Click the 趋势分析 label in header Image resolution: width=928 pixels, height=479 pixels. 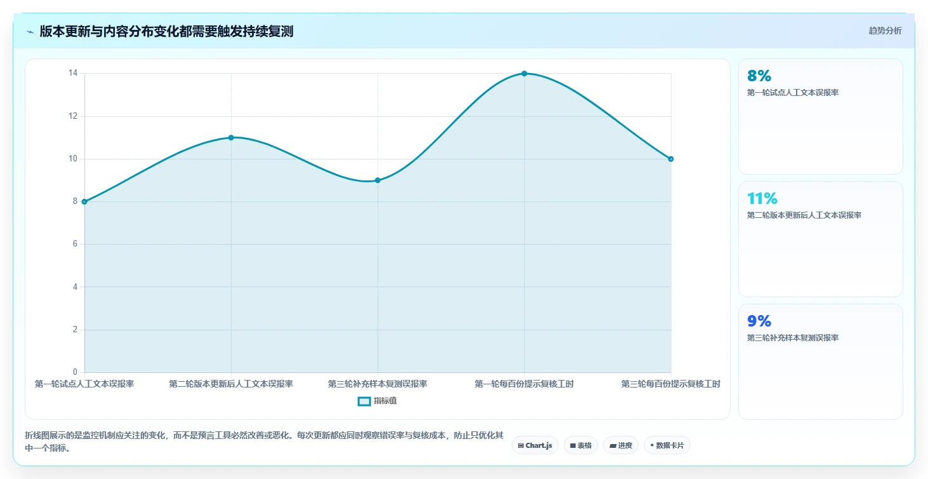point(885,30)
